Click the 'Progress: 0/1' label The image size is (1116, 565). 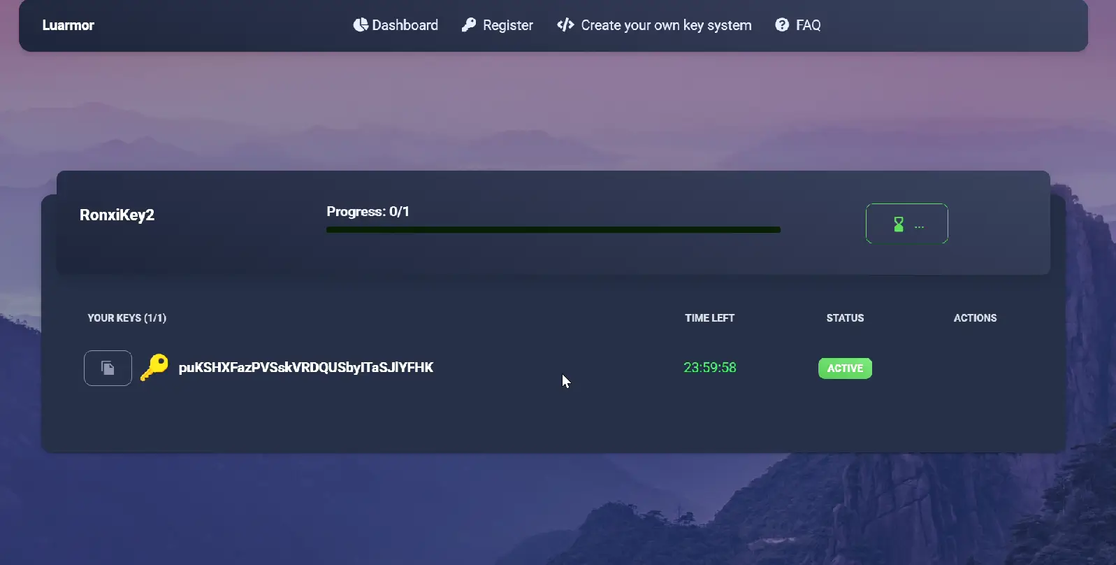[368, 211]
